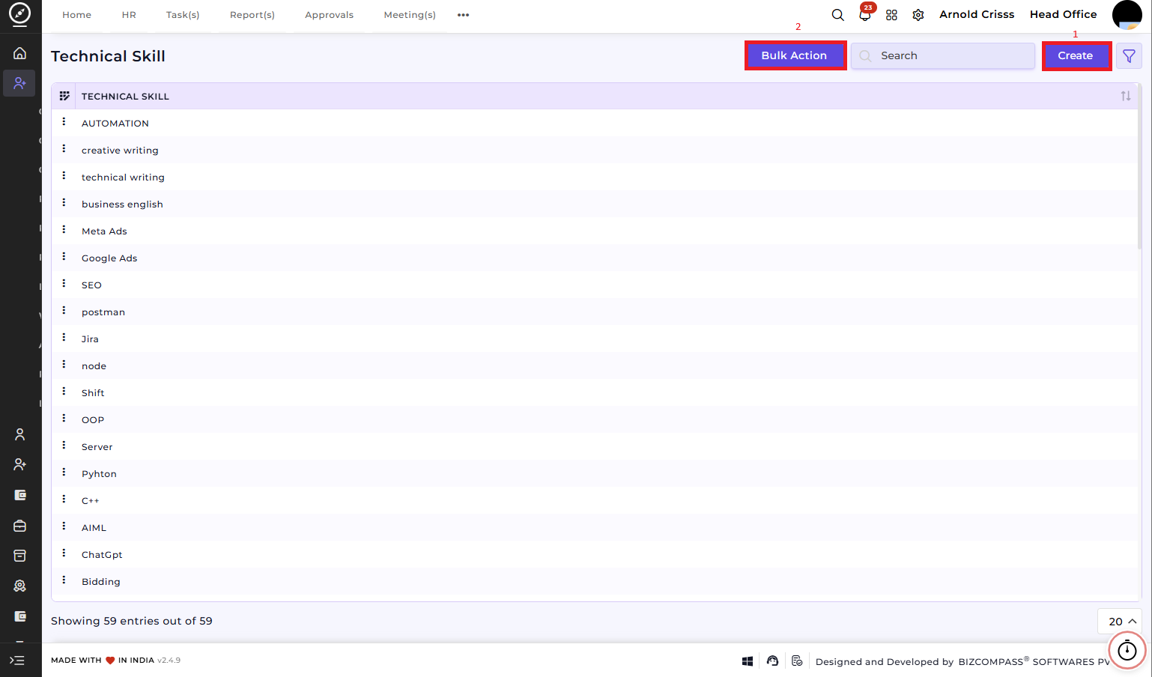
Task: Go to the sidebar home icon
Action: coord(20,53)
